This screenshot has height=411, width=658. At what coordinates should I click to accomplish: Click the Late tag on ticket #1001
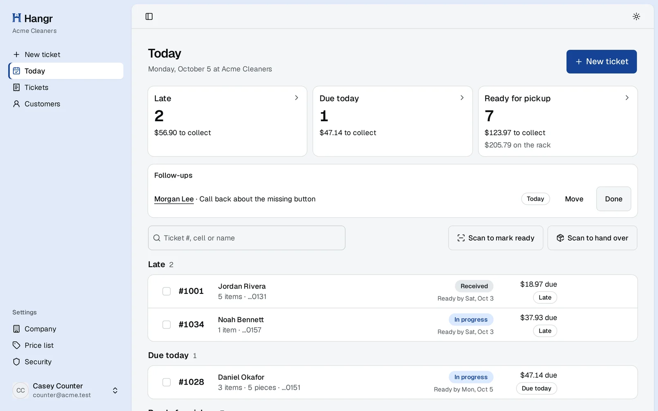545,298
